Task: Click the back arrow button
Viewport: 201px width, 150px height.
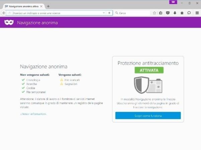Action: coord(4,13)
